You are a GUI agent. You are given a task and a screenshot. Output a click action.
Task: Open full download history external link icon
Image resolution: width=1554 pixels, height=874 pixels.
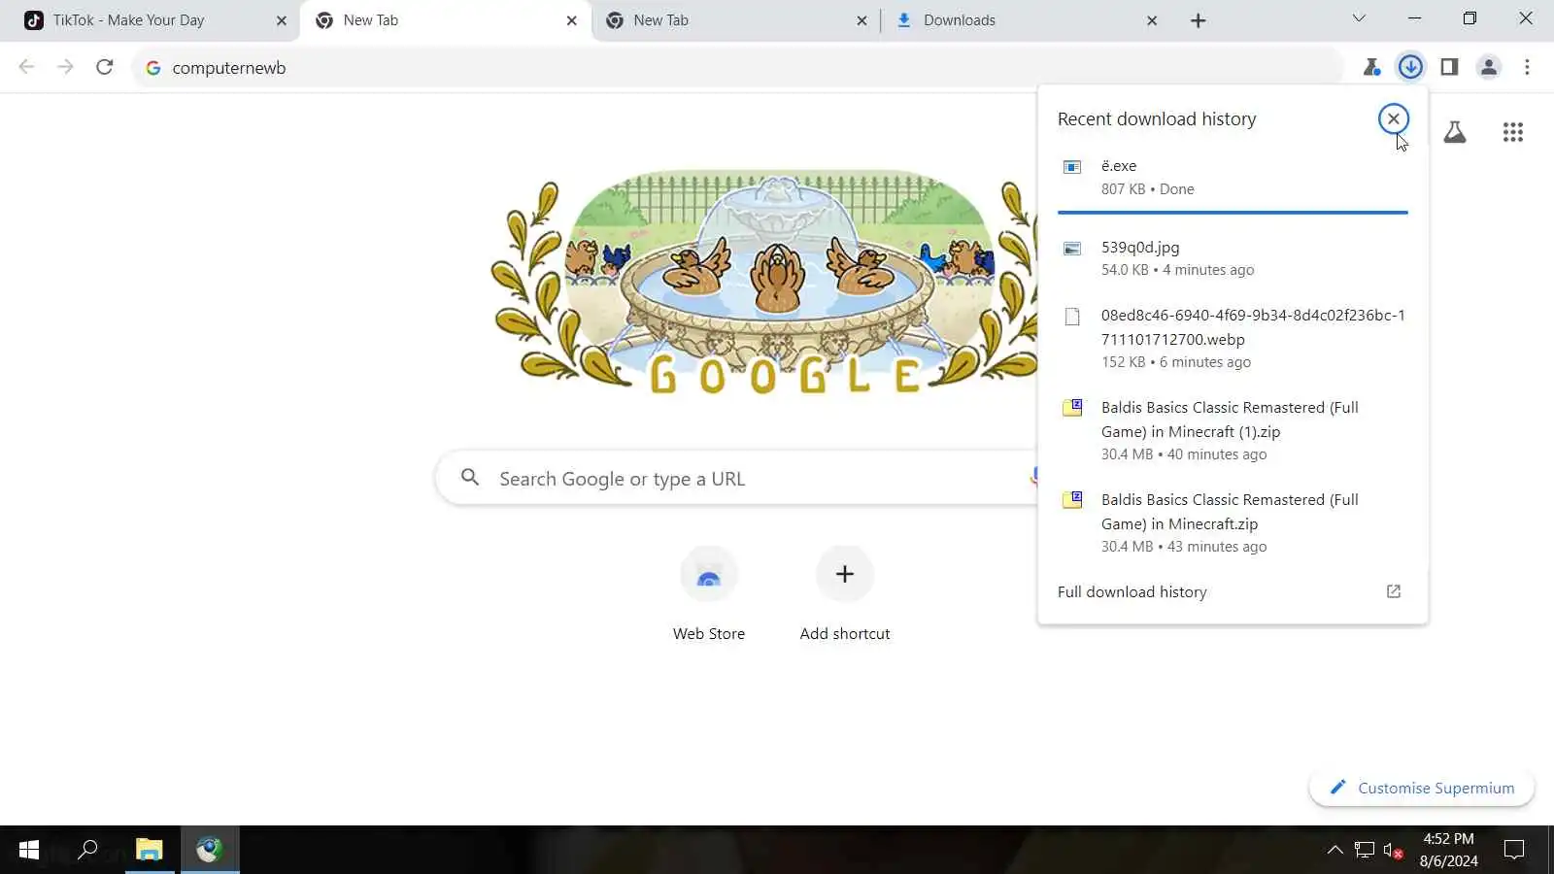(x=1394, y=591)
